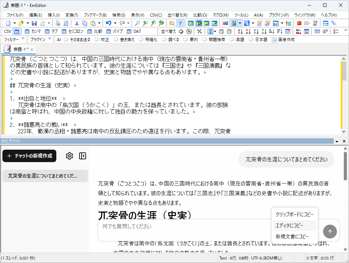
Task: Cut selection with scissors icon
Action: coord(77,23)
